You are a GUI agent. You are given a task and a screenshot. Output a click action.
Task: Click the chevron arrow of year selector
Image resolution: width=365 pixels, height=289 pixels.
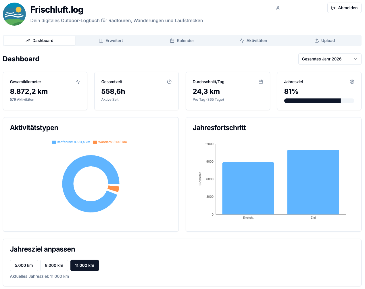[x=356, y=59]
